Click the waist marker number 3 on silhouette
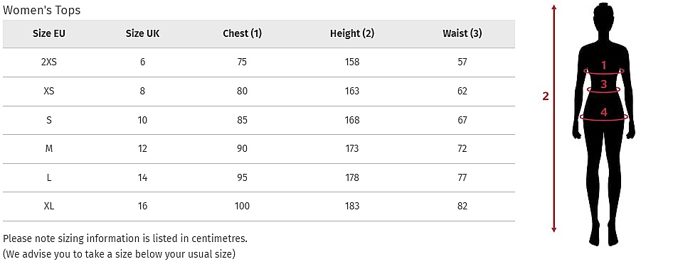The height and width of the screenshot is (264, 673). point(604,84)
